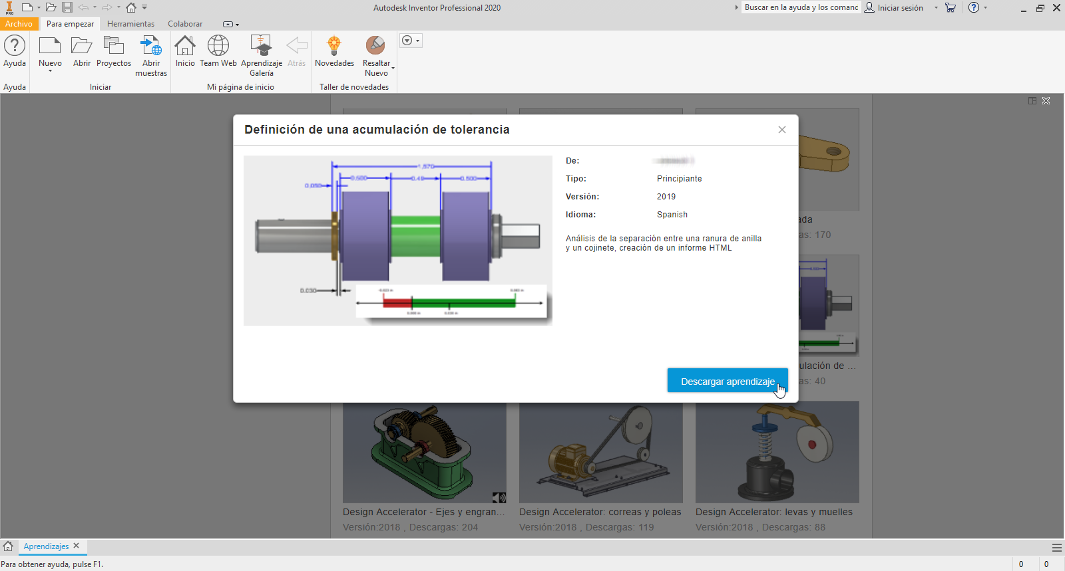
Task: Expand the Resaltar Nuevo dropdown arrow
Action: coord(393,68)
